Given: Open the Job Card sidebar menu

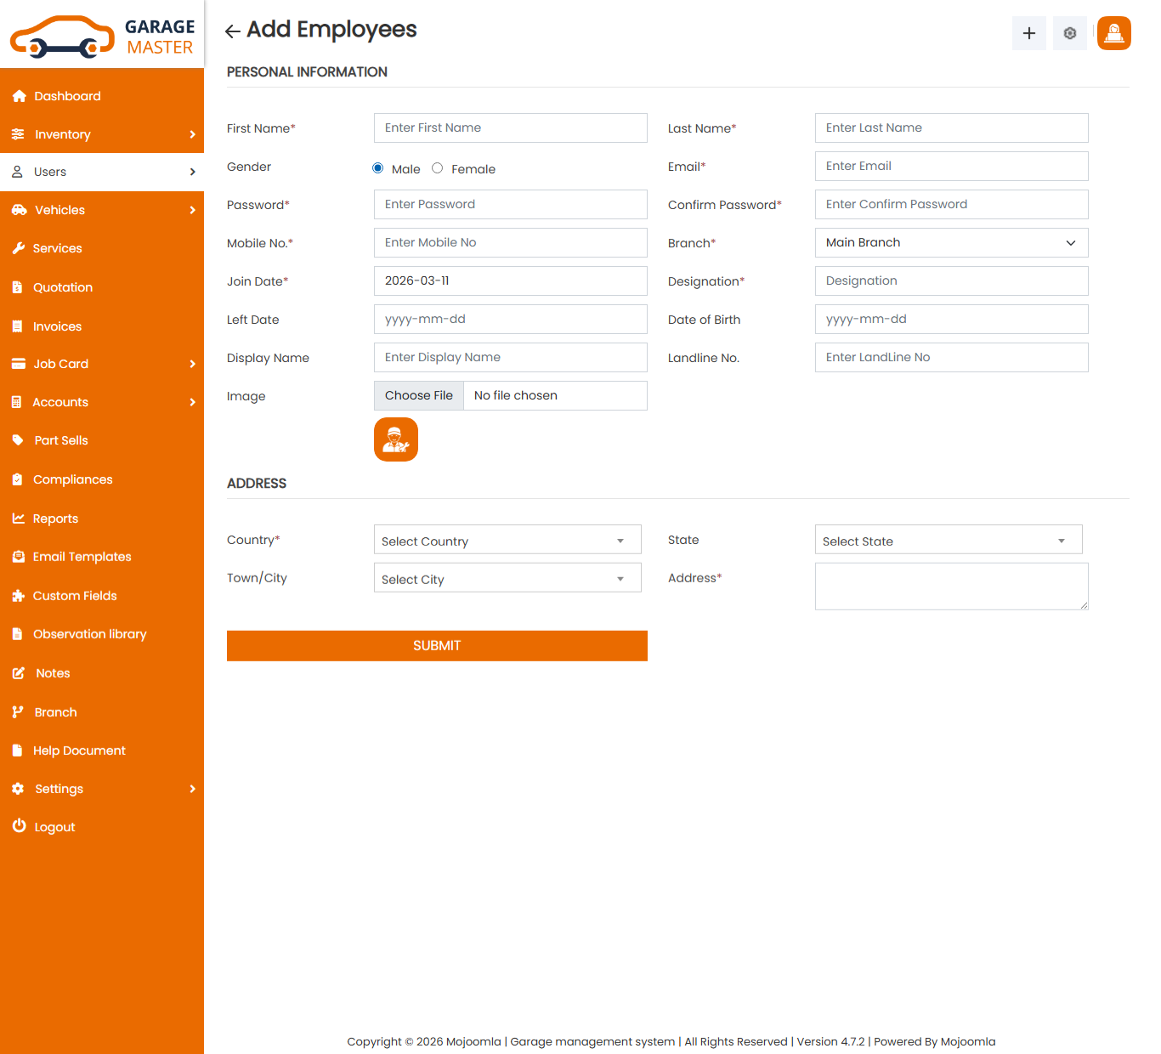Looking at the screenshot, I should pos(102,364).
